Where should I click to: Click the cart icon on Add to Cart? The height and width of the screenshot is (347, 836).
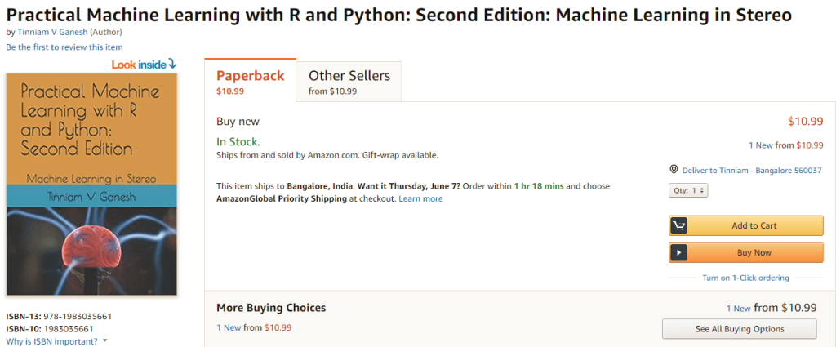tap(678, 225)
